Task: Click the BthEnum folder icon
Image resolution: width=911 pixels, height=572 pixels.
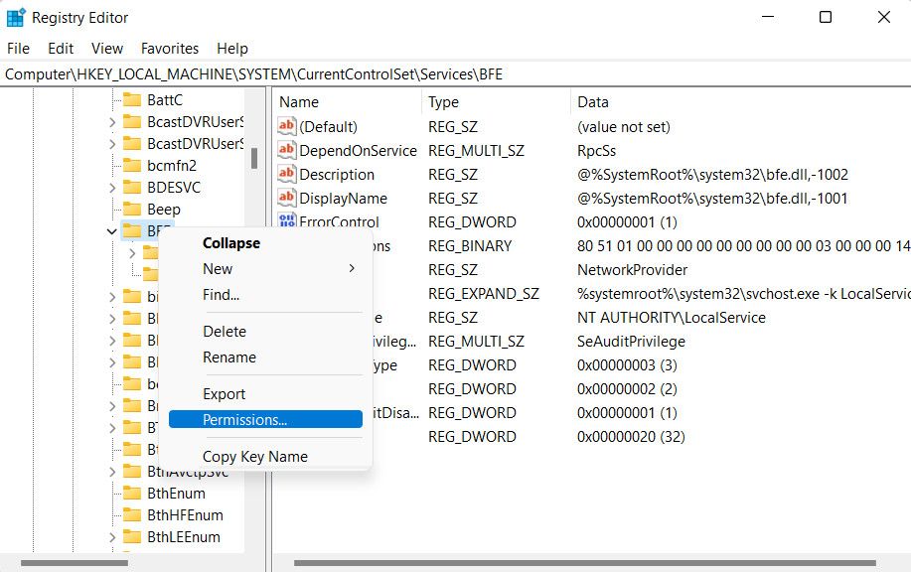Action: click(132, 493)
